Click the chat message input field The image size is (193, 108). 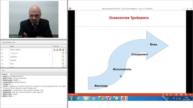[x=34, y=106]
